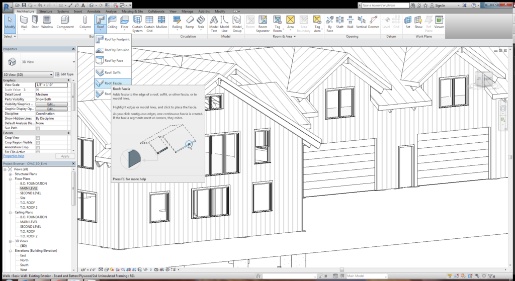Toggle the Crop View checkbox

[x=38, y=138]
